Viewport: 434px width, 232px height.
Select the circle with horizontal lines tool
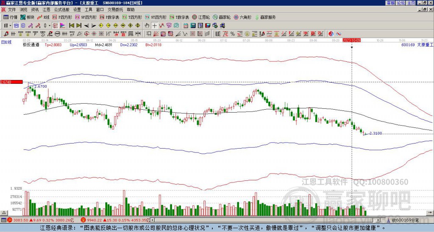coord(57,34)
